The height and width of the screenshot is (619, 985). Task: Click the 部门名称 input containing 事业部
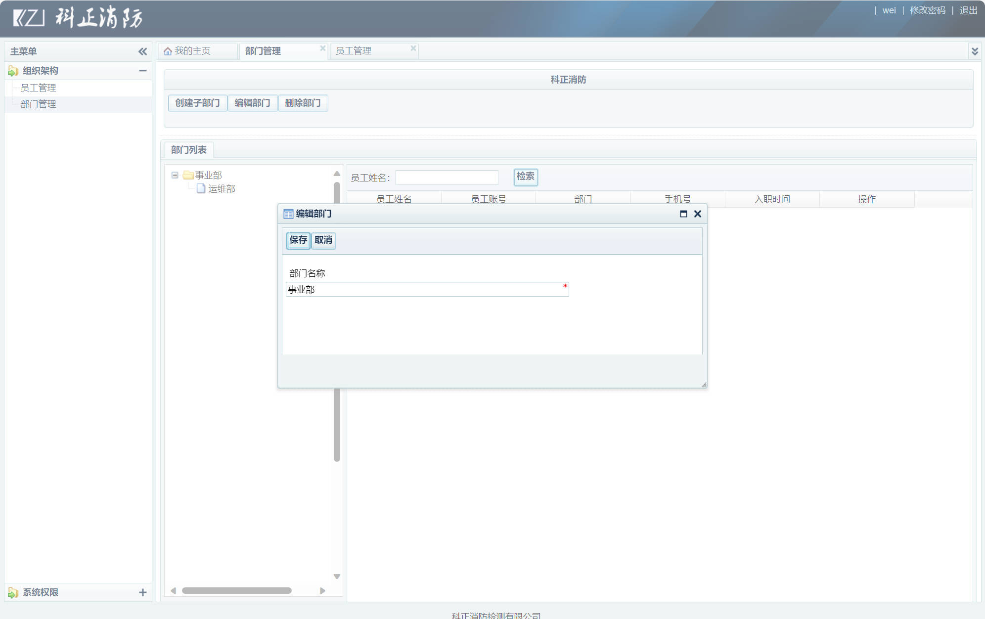pos(425,289)
